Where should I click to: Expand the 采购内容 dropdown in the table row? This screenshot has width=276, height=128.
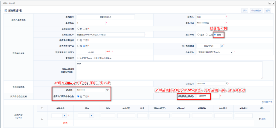coord(65,116)
